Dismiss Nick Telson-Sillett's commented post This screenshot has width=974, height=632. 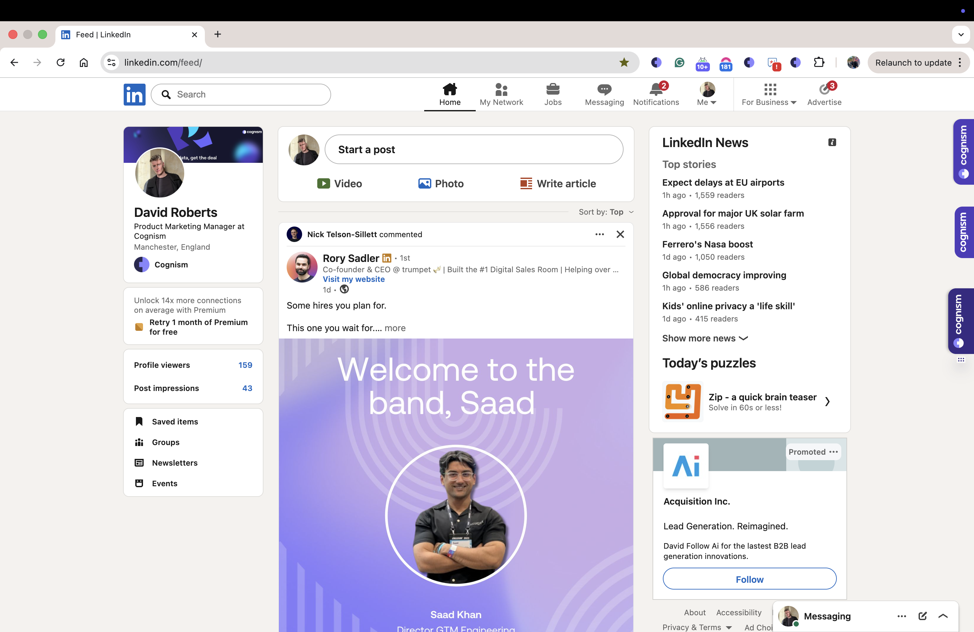620,234
